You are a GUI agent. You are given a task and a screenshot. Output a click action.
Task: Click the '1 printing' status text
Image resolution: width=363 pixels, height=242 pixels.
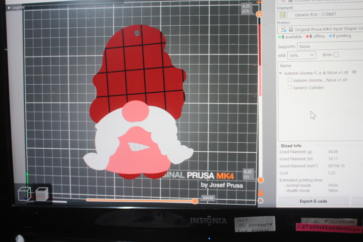[342, 36]
